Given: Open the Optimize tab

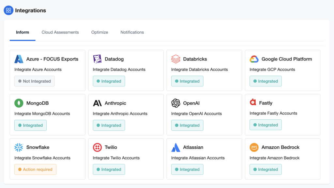Looking at the screenshot, I should point(99,32).
